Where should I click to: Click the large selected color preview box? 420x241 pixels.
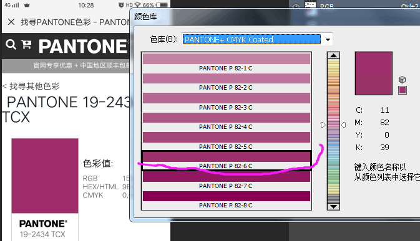(x=374, y=73)
